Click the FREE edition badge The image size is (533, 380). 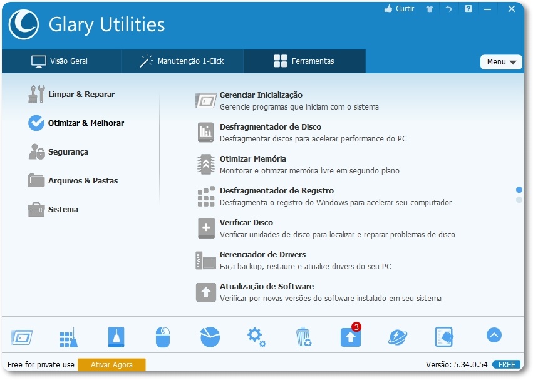point(506,365)
